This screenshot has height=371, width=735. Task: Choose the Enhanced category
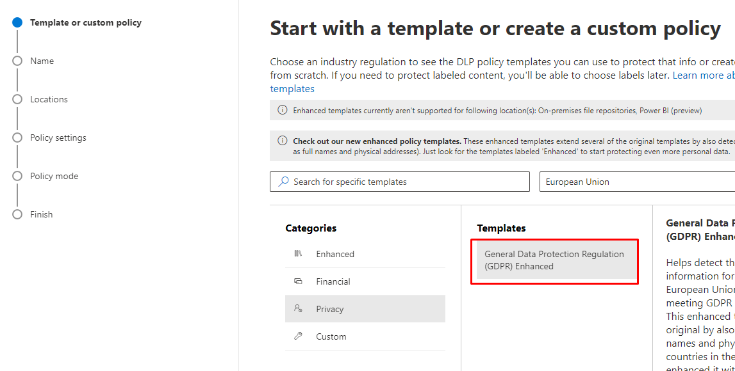click(x=334, y=254)
